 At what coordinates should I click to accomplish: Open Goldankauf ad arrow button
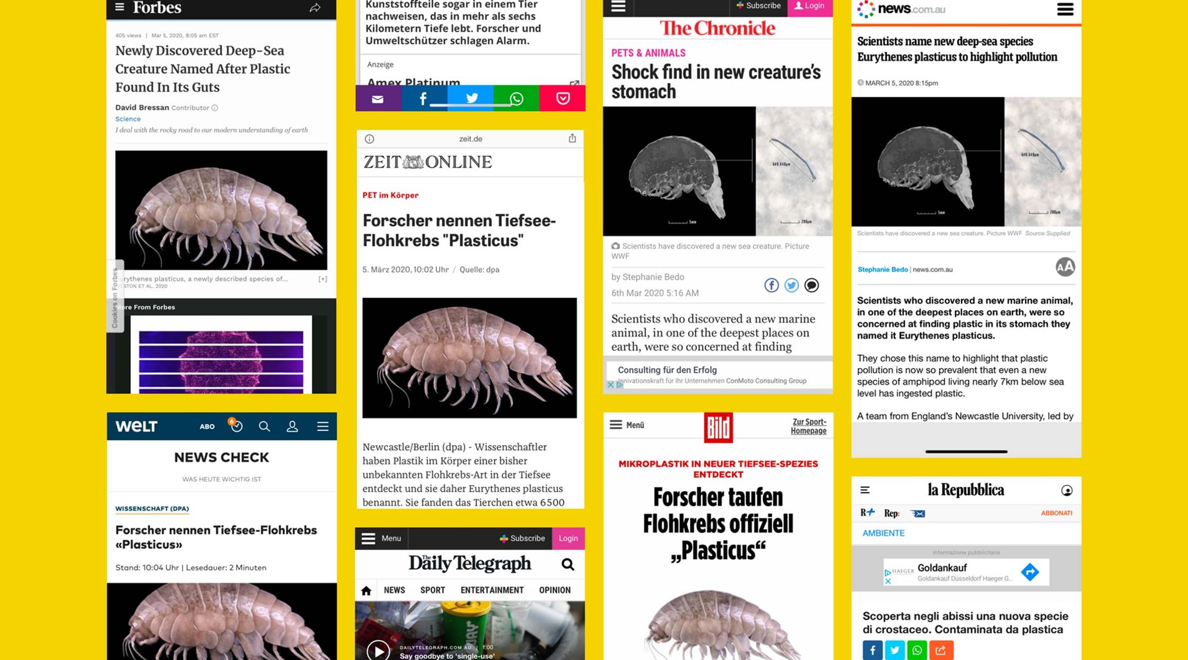(x=1030, y=572)
